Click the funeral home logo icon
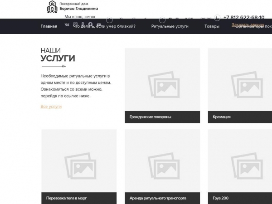The image size is (272, 204). point(52,7)
